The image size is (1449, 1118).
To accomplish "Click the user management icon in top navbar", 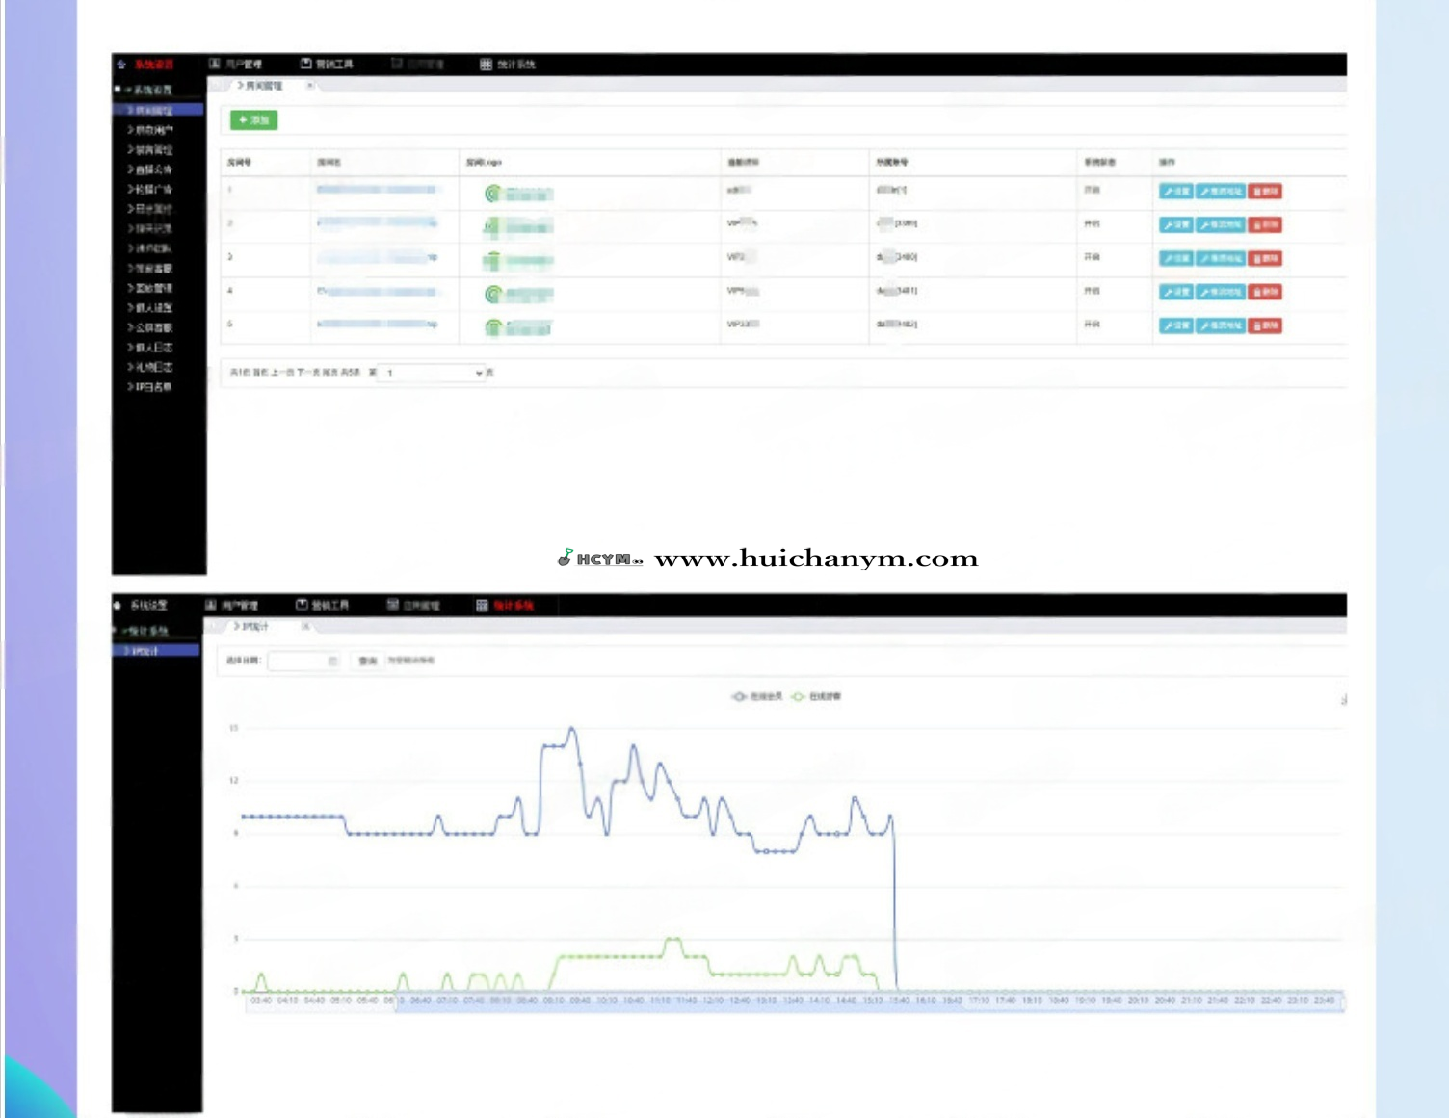I will coord(215,64).
